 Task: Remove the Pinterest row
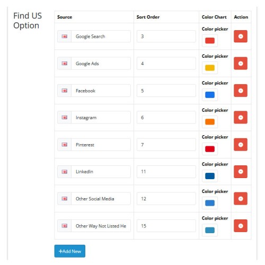pos(241,145)
